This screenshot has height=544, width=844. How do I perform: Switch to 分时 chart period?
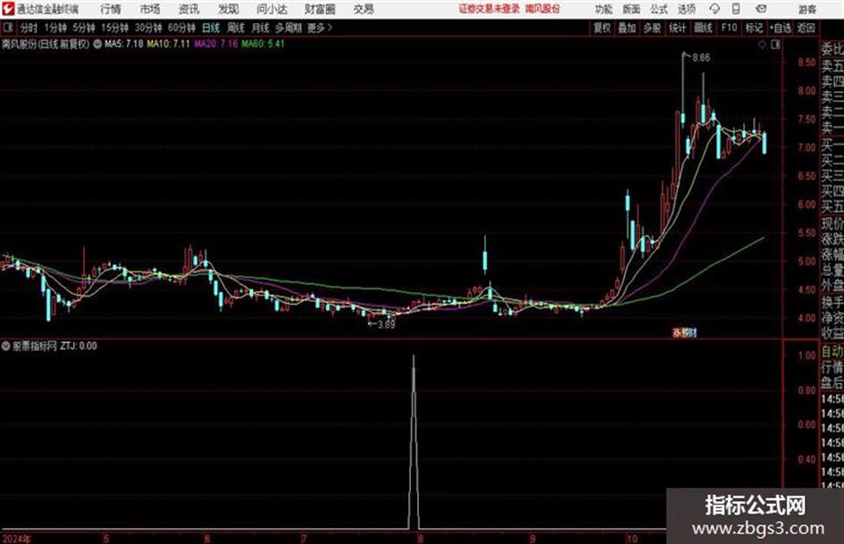coord(29,28)
